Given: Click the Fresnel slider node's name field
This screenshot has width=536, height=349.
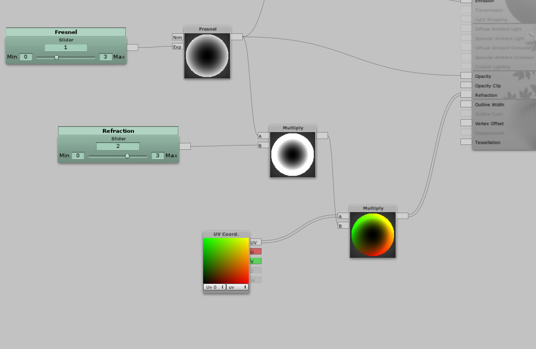Looking at the screenshot, I should (x=66, y=32).
